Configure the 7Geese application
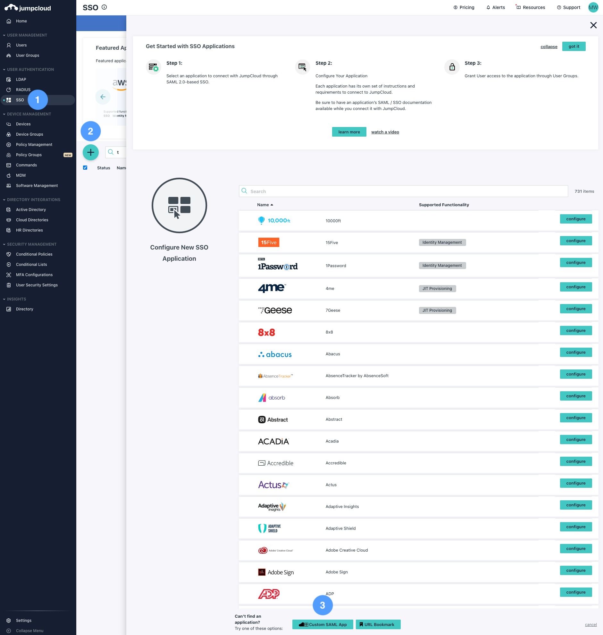Viewport: 603px width, 635px height. pos(575,309)
